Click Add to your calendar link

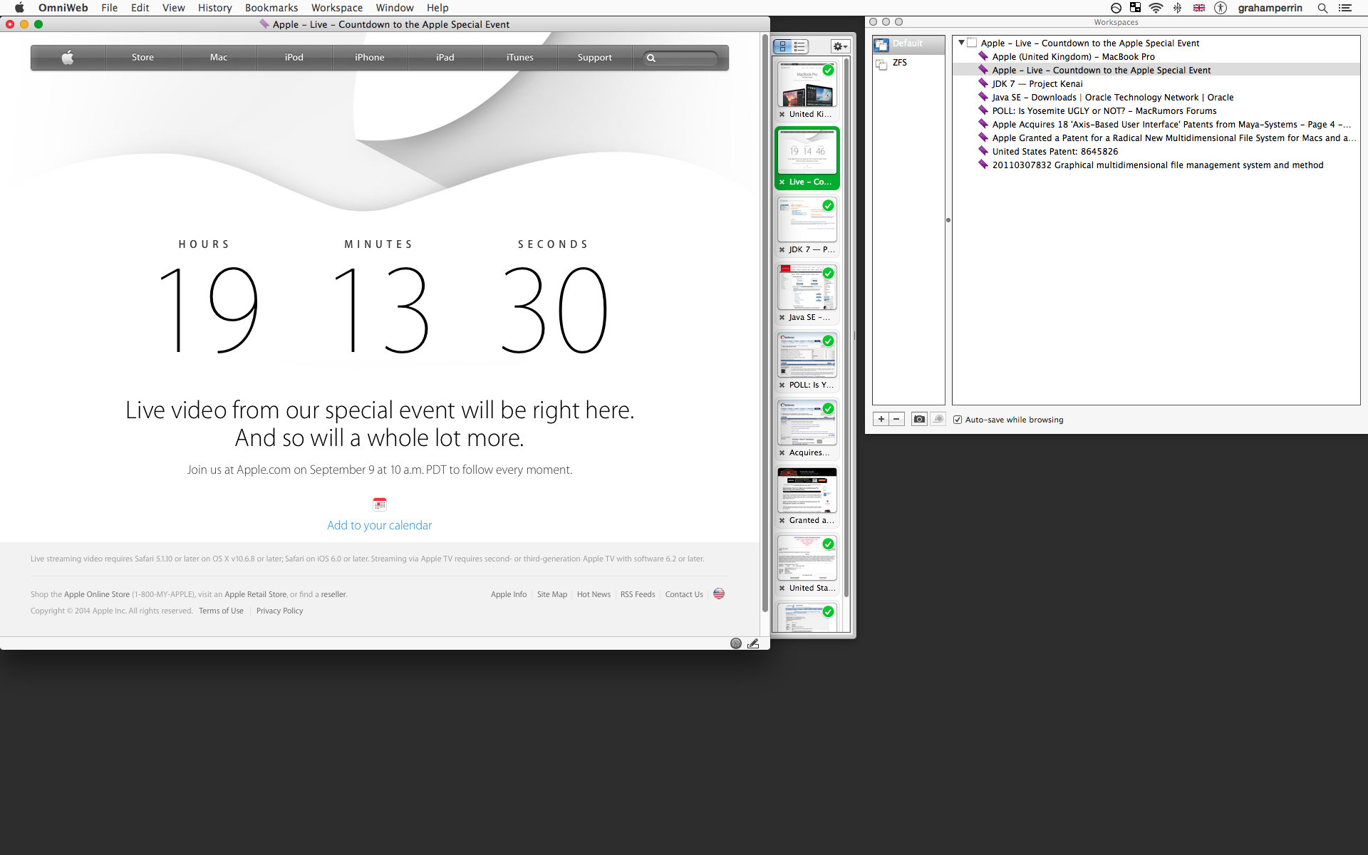[x=379, y=525]
